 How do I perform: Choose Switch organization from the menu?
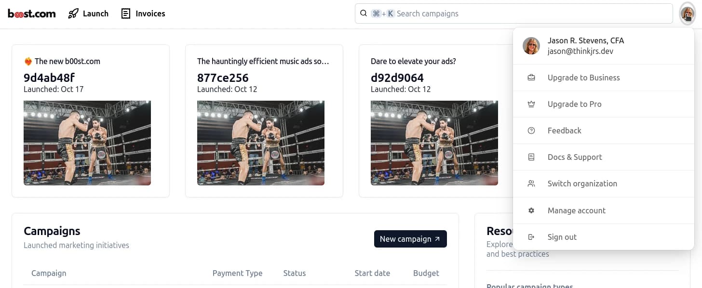click(x=582, y=183)
